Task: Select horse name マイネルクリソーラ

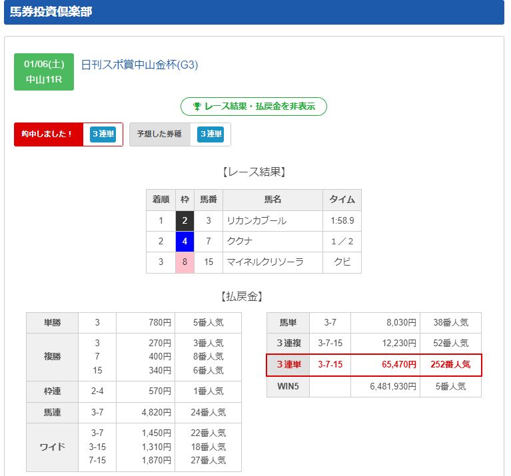Action: click(265, 262)
